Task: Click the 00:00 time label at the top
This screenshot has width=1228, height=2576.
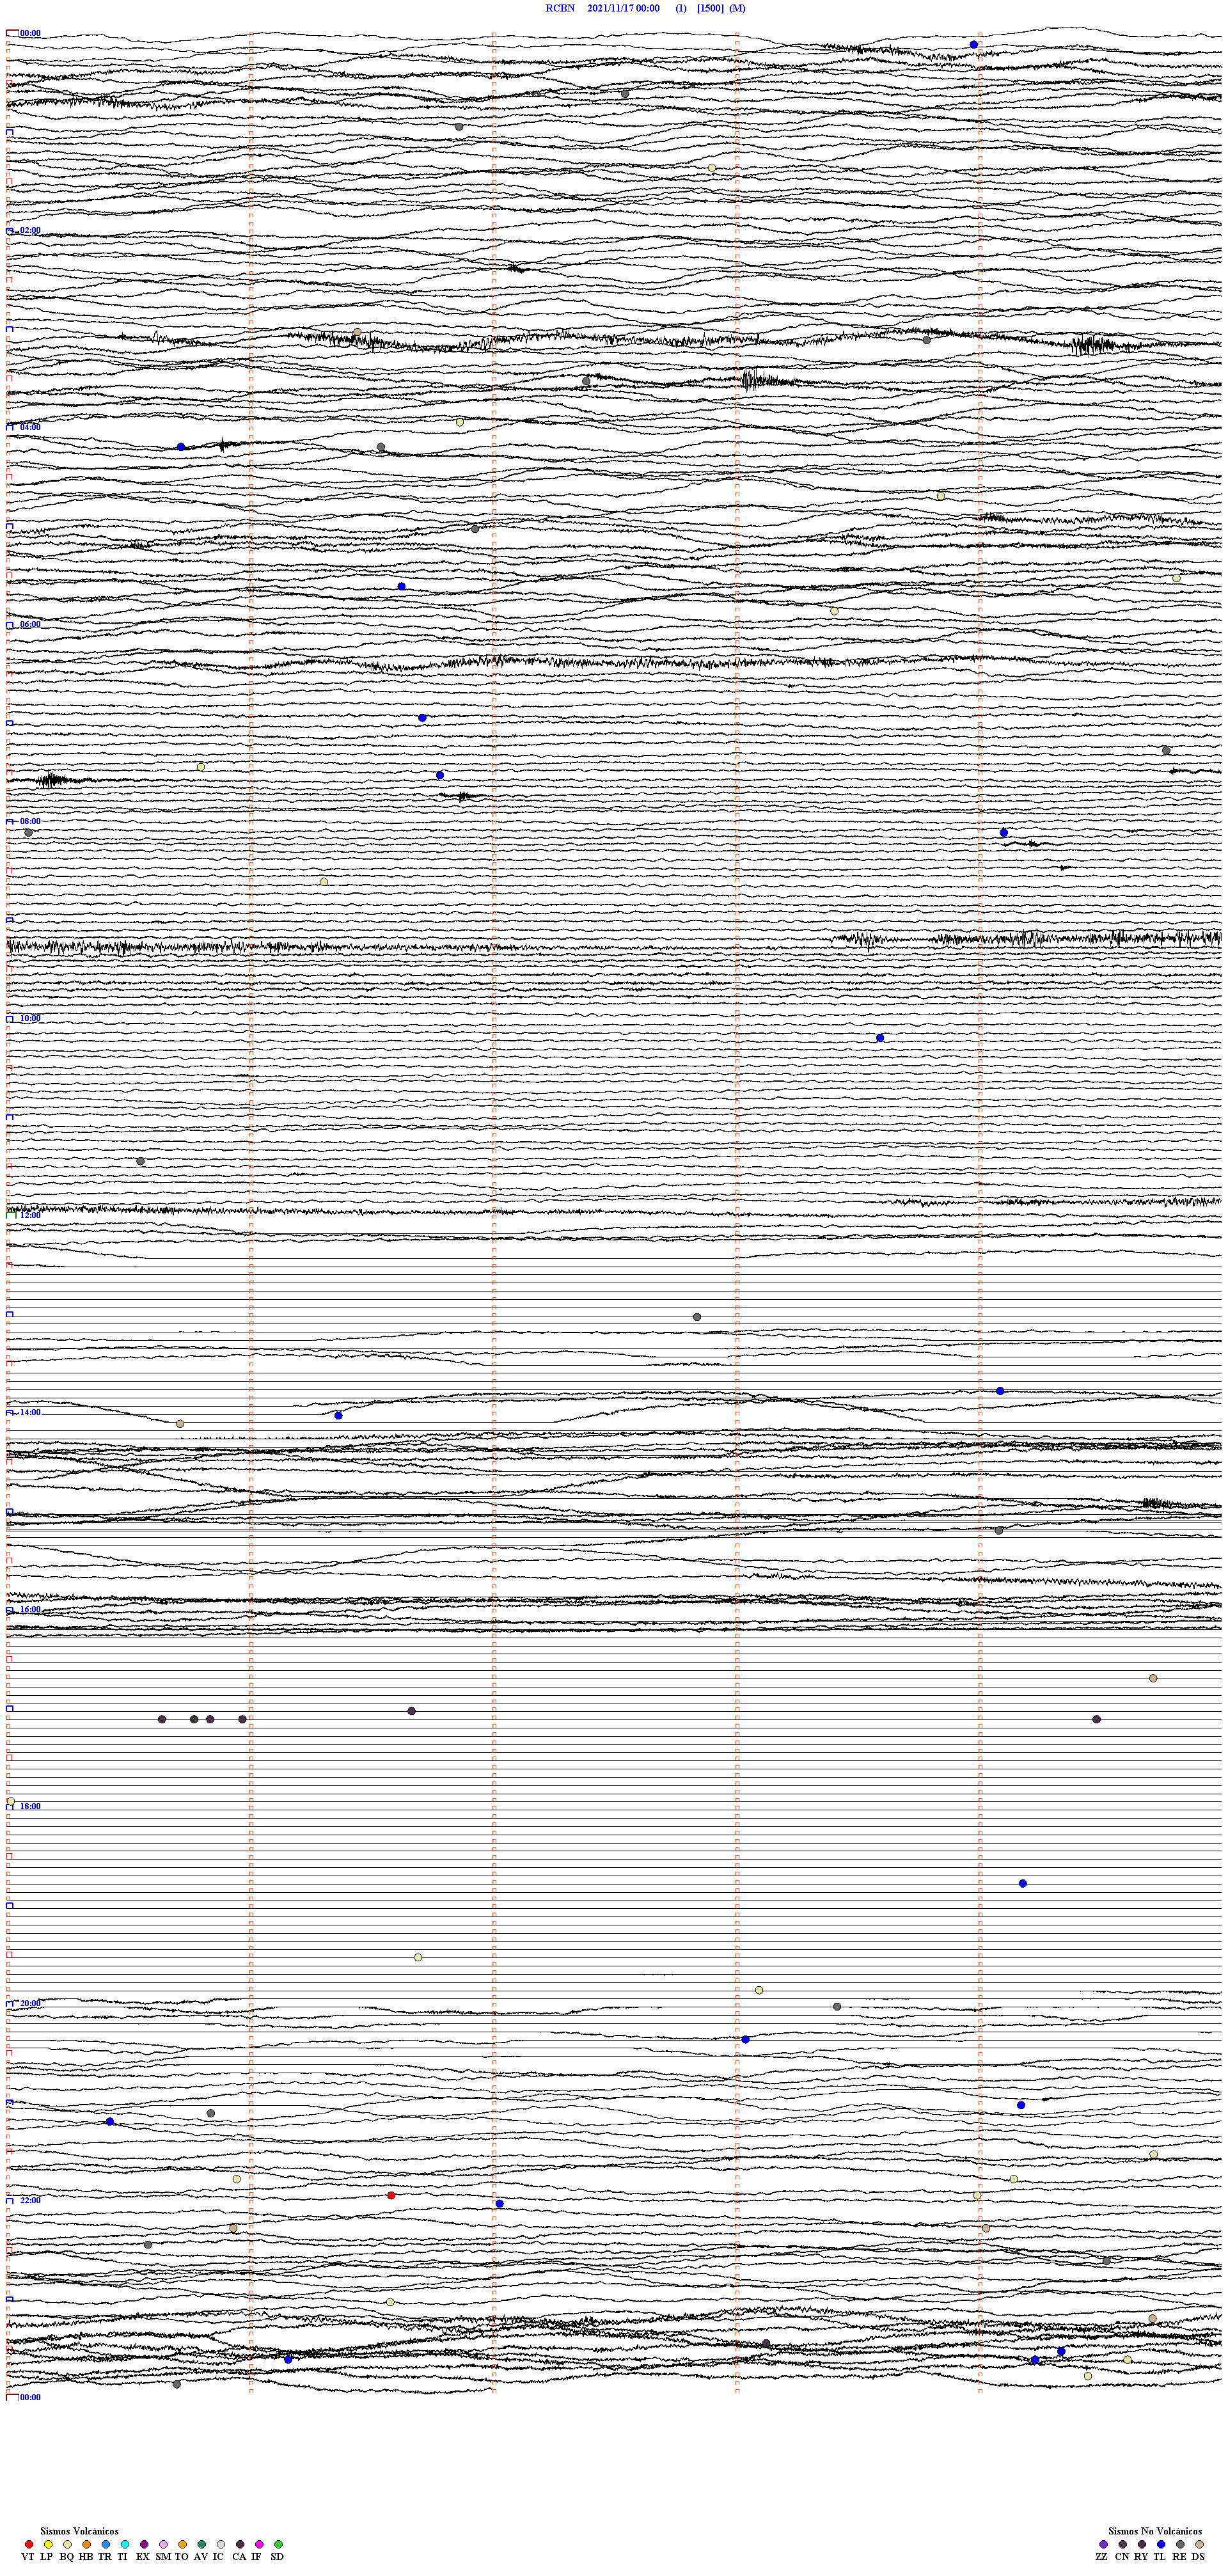Action: (x=30, y=33)
